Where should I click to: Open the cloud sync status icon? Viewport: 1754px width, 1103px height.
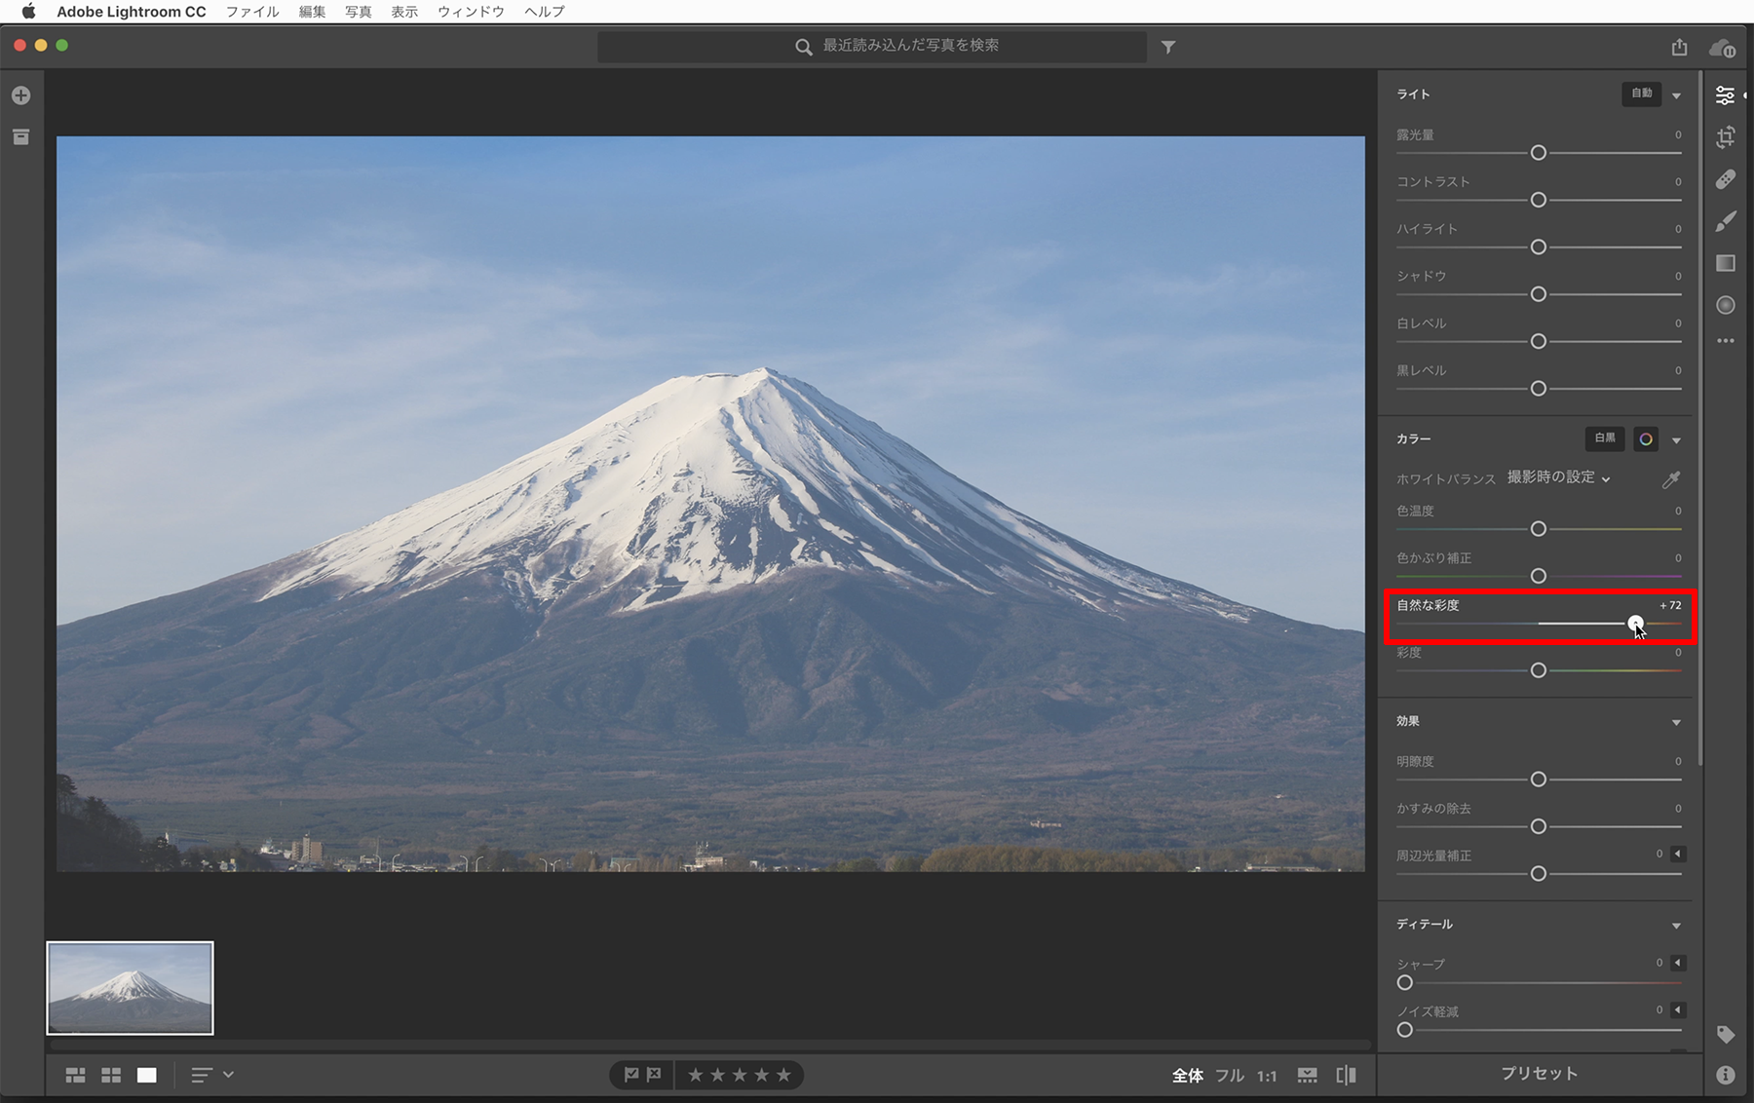(1722, 48)
